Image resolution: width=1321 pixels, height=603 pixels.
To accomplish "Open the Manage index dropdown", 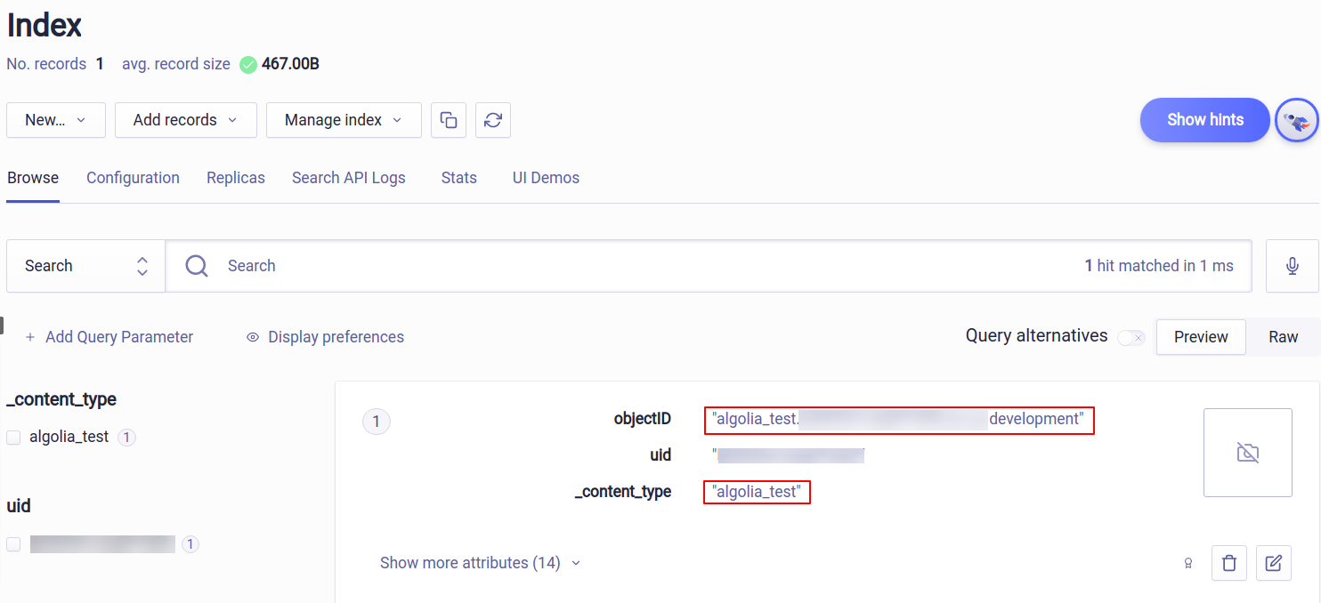I will [x=344, y=120].
